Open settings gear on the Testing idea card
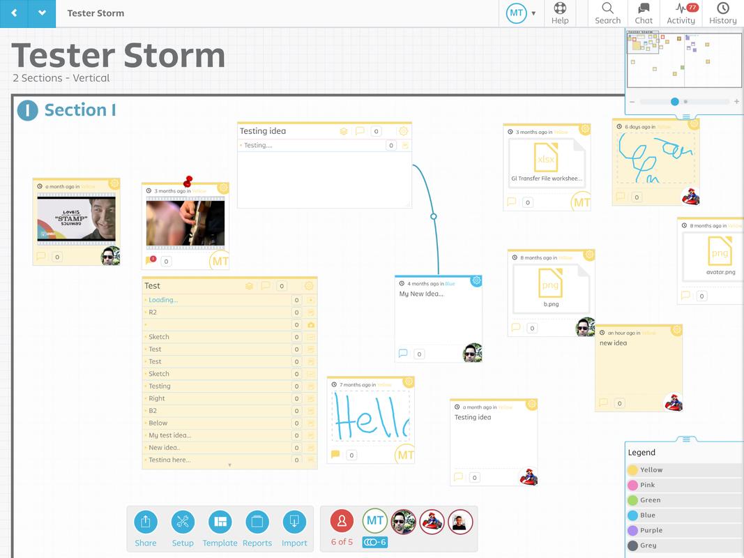Viewport: 744px width, 558px height. pos(403,130)
